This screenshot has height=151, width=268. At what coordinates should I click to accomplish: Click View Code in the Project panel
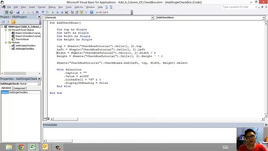[x=3, y=22]
